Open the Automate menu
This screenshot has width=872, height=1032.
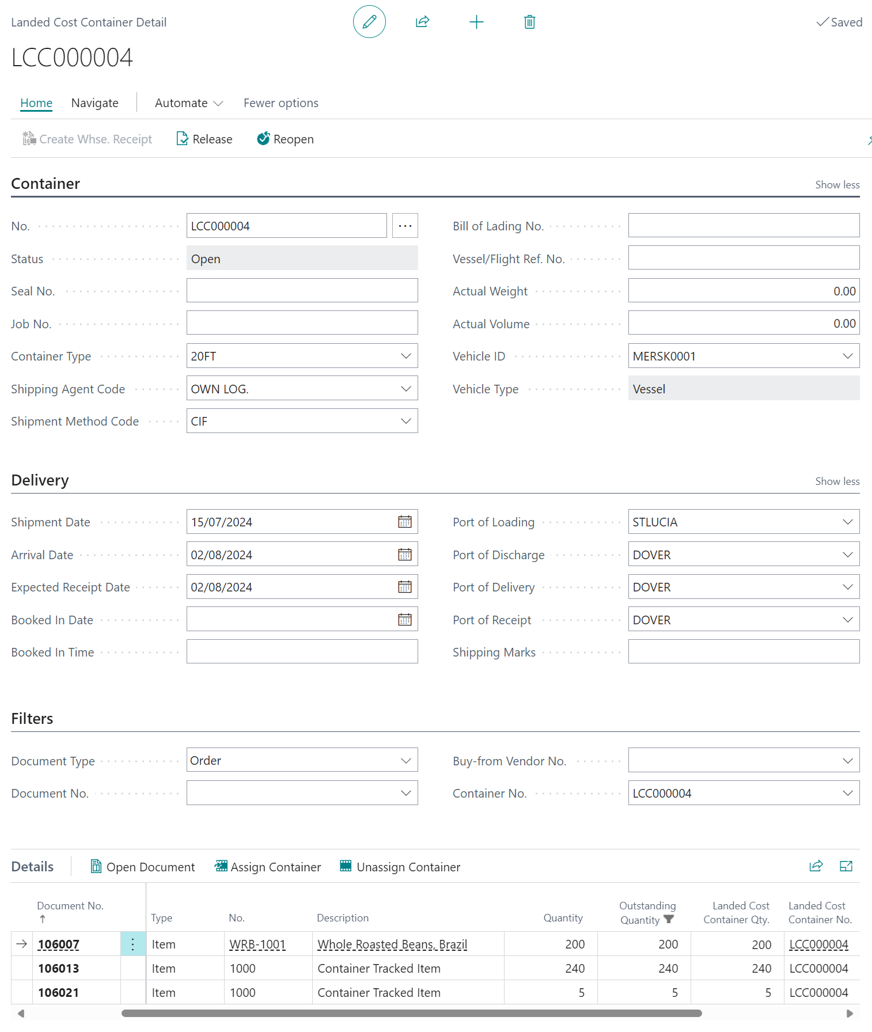pos(188,103)
